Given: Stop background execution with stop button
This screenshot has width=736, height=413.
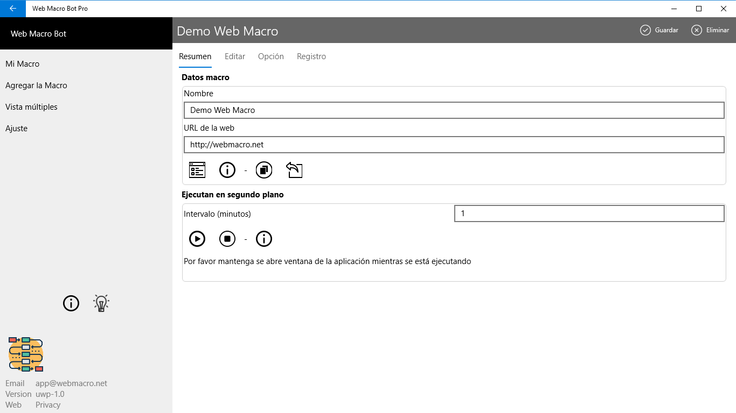Looking at the screenshot, I should pyautogui.click(x=227, y=238).
